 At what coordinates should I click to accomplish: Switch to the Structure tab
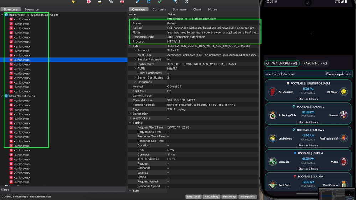click(x=10, y=9)
